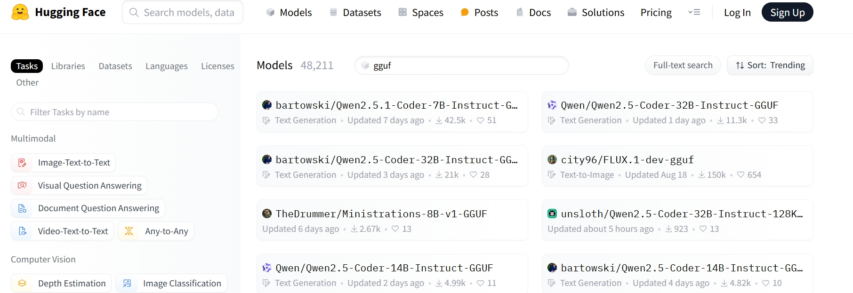
Task: Click the heart icon beside 654 likes
Action: click(x=740, y=175)
